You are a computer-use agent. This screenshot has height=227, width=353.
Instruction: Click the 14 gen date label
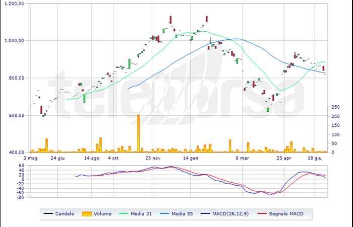191,158
